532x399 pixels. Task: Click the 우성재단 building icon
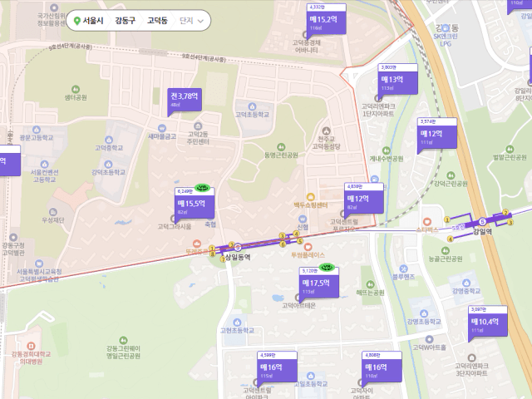click(52, 212)
